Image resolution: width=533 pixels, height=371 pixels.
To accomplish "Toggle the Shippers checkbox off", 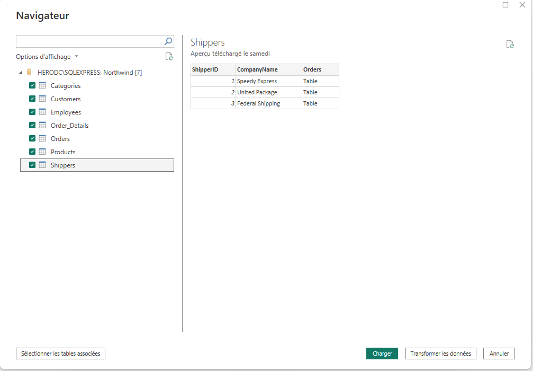I will (32, 165).
